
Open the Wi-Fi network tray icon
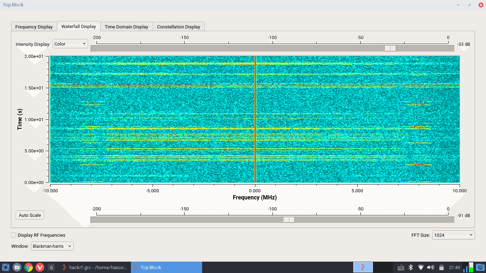(x=421, y=267)
